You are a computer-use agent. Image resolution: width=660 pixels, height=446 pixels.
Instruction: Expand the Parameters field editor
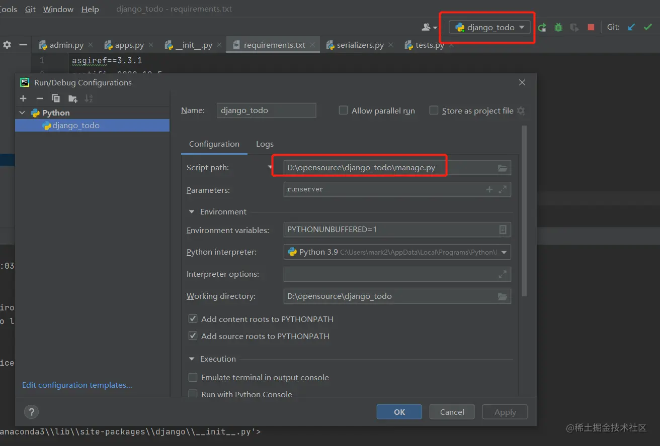[503, 189]
